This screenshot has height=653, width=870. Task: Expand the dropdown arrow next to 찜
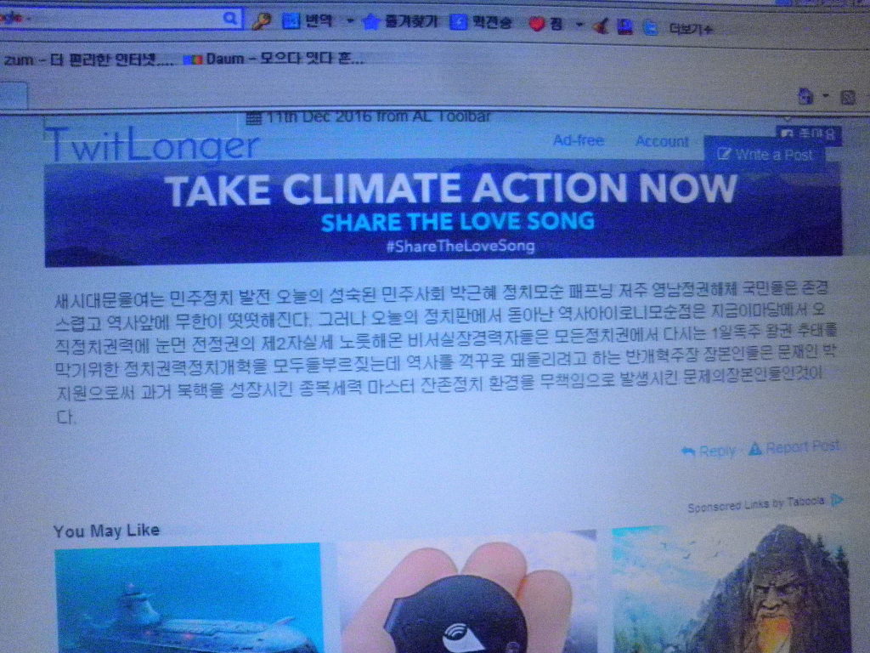tap(579, 25)
